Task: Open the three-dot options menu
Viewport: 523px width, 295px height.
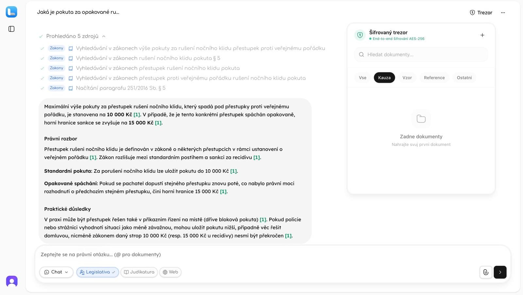Action: click(503, 12)
